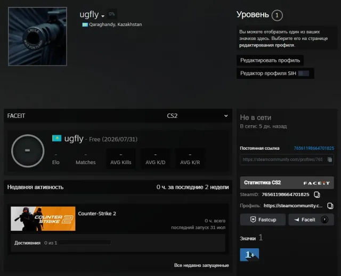This screenshot has width=341, height=276.
Task: Click the последний запуск 31 июл text
Action: tap(198, 228)
